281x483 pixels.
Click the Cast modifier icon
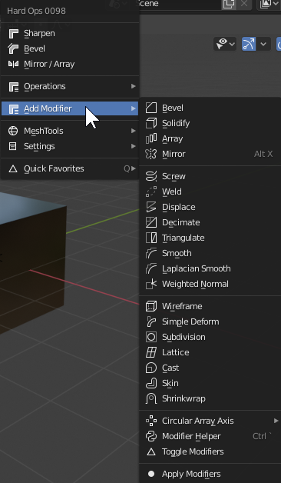pos(151,368)
